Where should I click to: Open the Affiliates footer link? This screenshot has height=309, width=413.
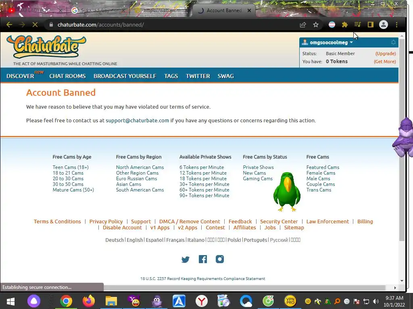click(245, 228)
